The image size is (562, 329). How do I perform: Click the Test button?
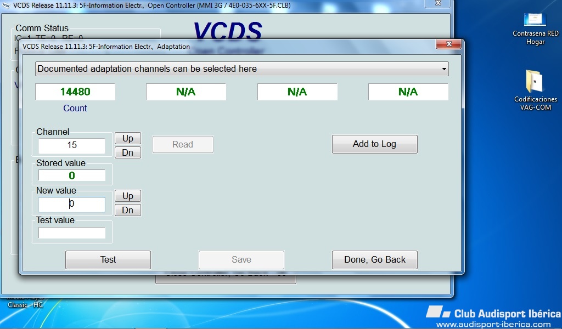click(x=108, y=259)
